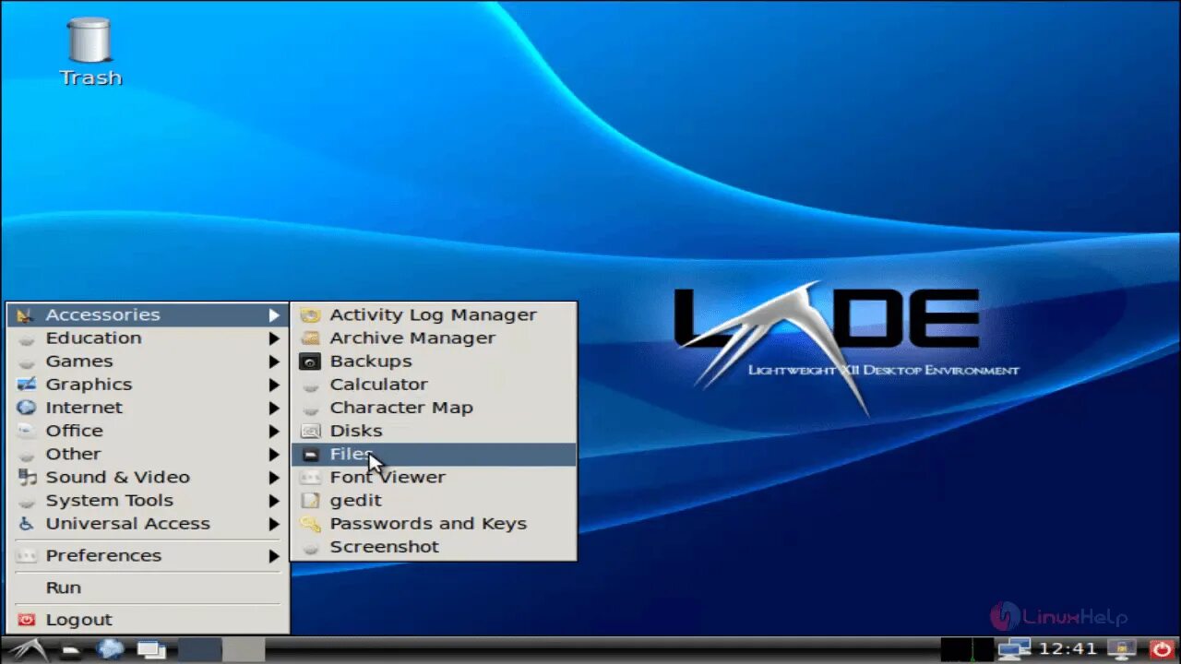Open the Trash desktop icon
1181x664 pixels.
point(89,53)
